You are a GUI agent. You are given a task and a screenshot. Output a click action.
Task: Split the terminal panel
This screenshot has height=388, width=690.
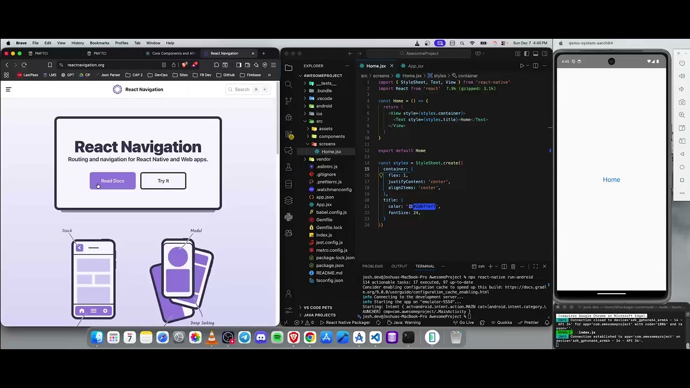pyautogui.click(x=504, y=266)
